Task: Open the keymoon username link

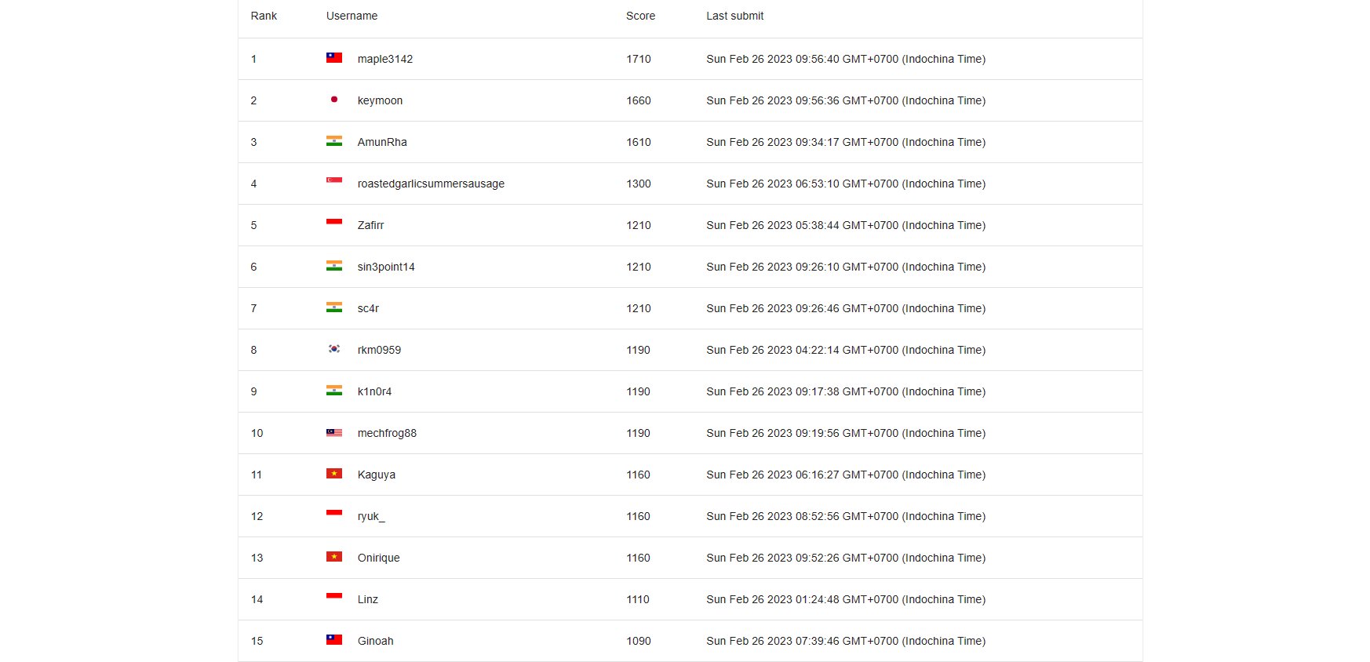Action: click(x=380, y=100)
